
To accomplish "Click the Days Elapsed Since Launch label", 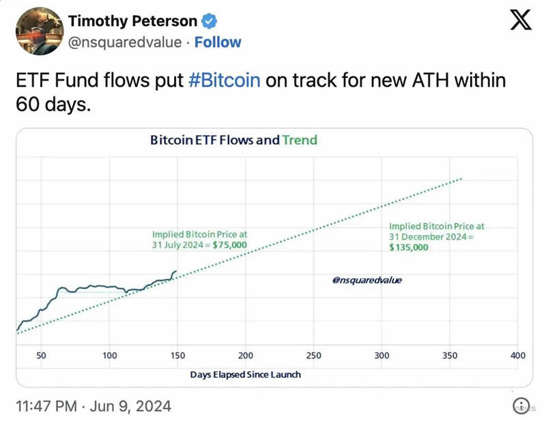I will click(x=246, y=375).
